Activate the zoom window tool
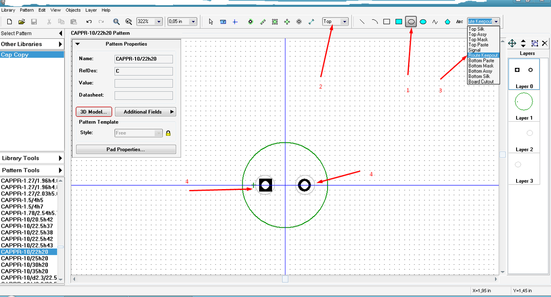The width and height of the screenshot is (551, 297). point(116,21)
